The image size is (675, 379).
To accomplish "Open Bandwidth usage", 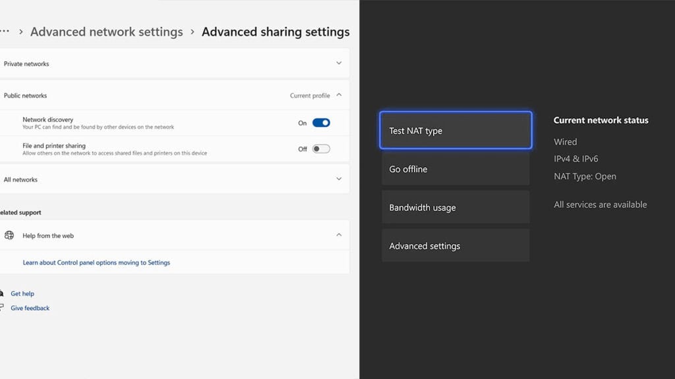I will (x=455, y=207).
